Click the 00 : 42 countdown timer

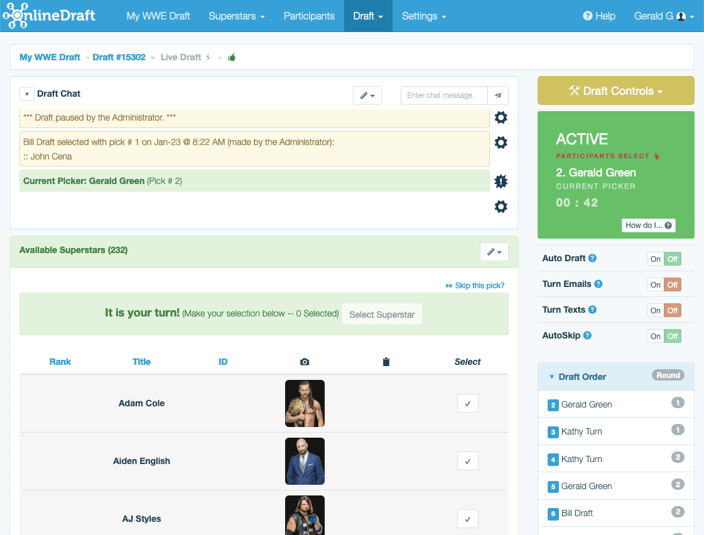tap(577, 202)
